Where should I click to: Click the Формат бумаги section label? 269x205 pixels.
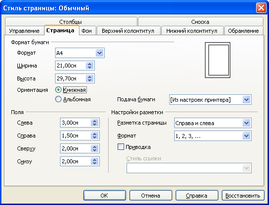pos(30,42)
